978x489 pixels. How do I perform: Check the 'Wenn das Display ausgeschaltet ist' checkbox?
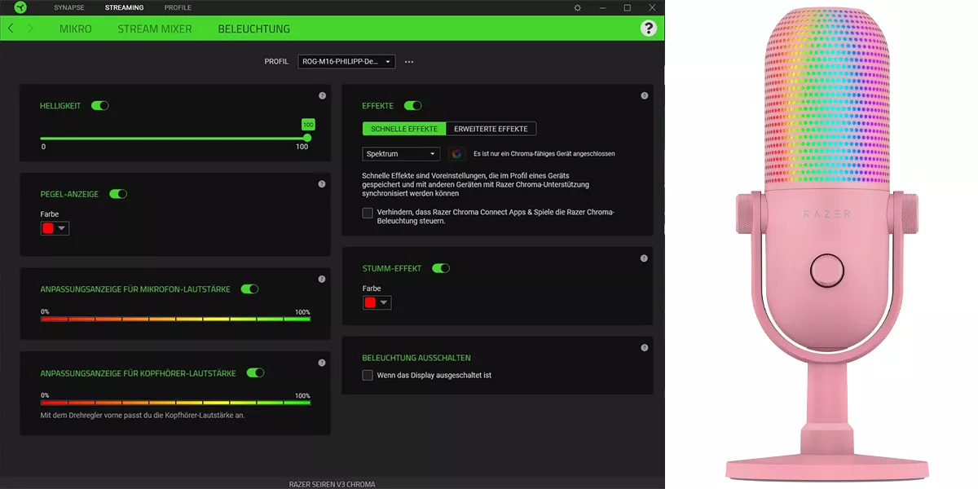pos(368,376)
